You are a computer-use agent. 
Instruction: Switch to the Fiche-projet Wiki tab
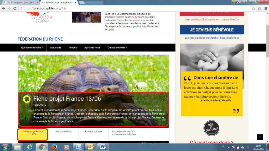tap(20, 3)
